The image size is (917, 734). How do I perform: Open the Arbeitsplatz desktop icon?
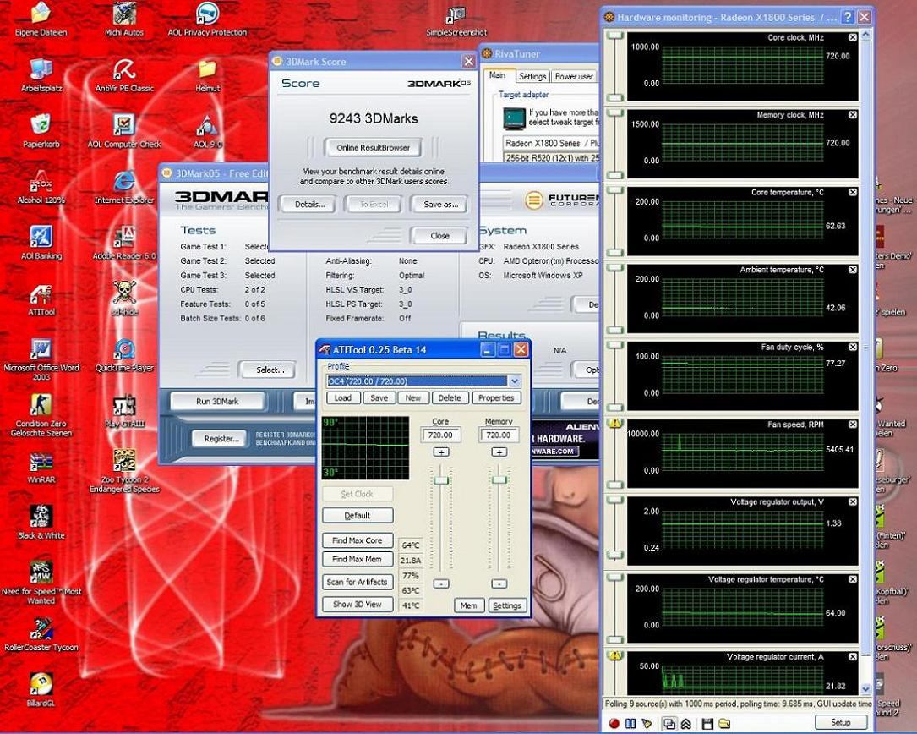[41, 75]
